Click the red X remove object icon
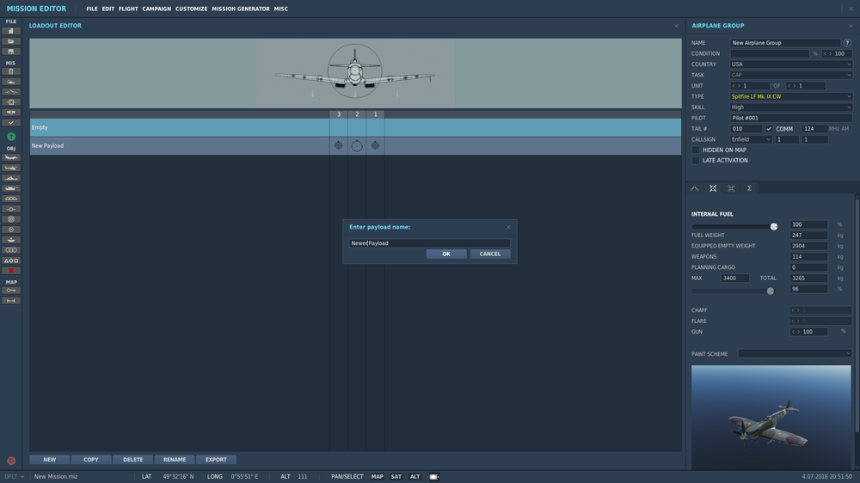Viewport: 860px width, 483px height. (x=11, y=271)
